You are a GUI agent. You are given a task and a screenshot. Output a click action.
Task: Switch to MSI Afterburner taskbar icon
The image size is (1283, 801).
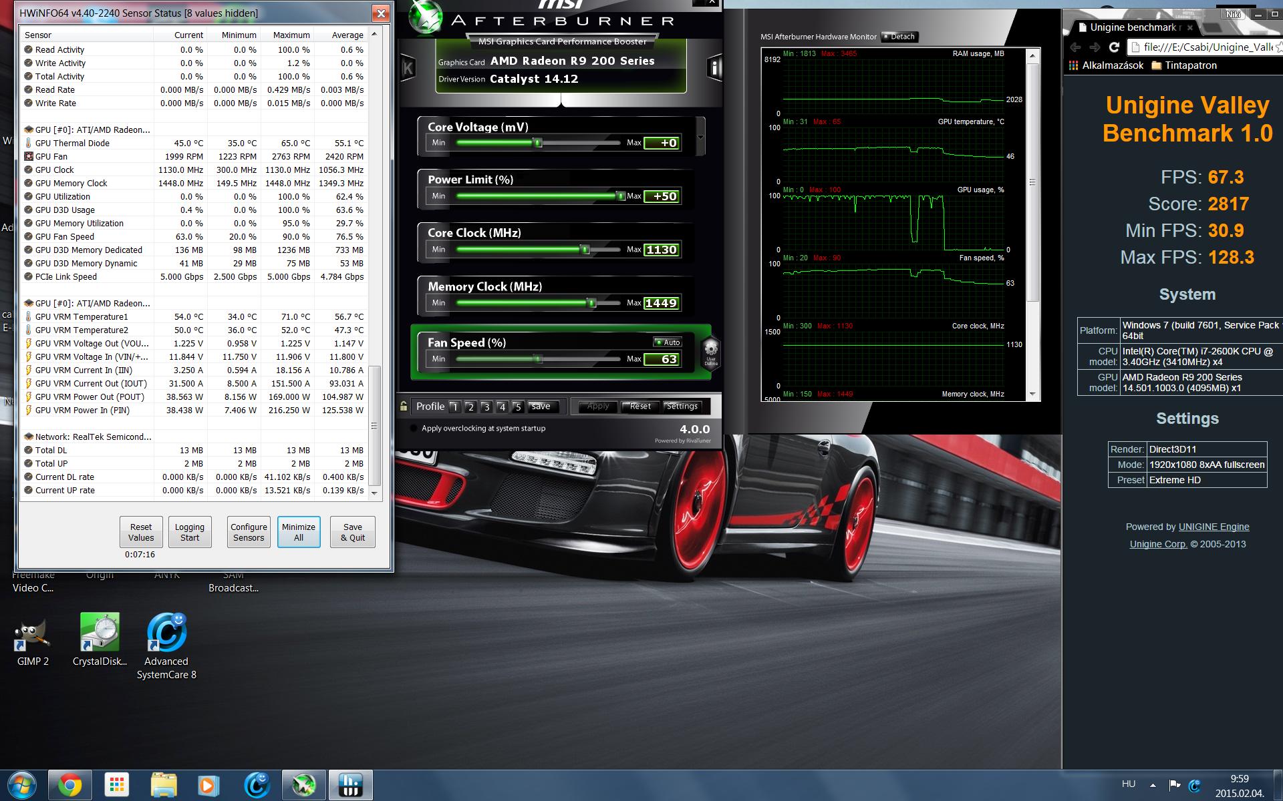(x=304, y=785)
